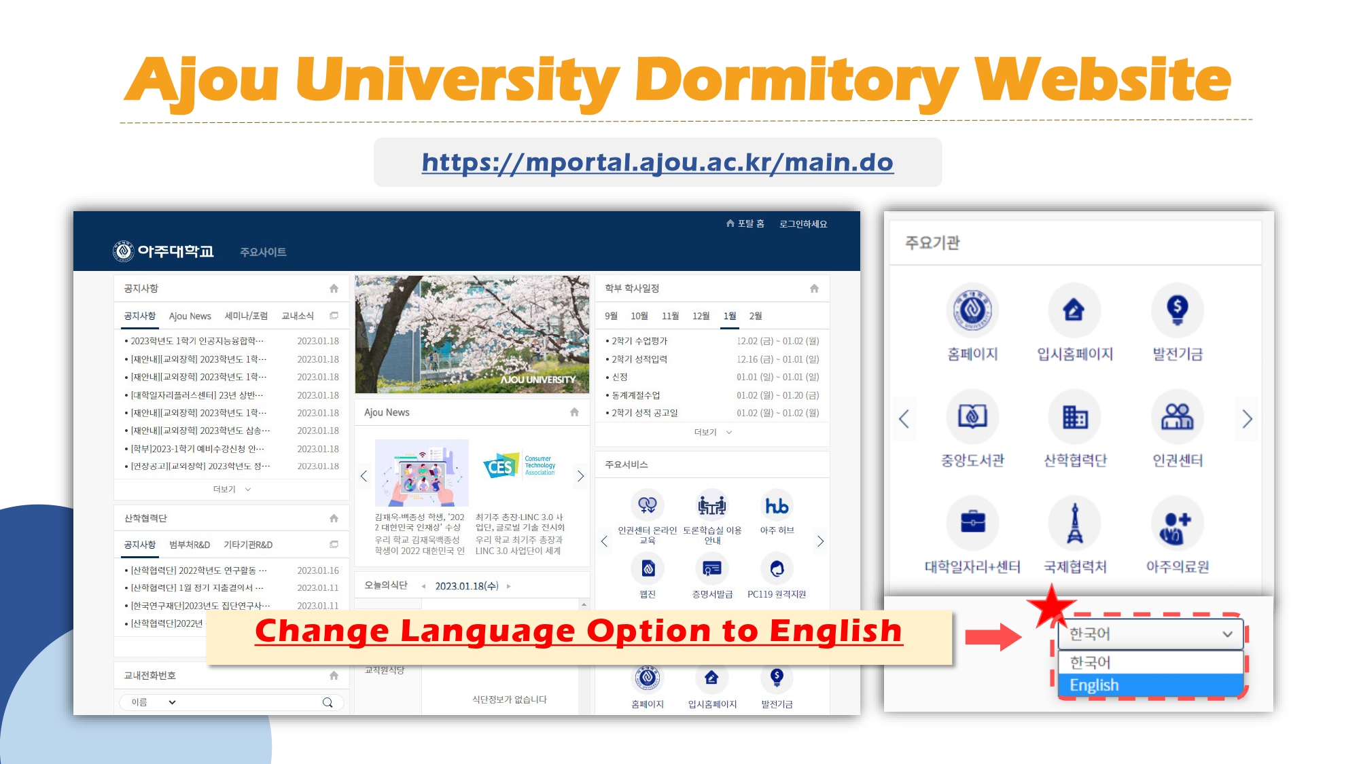Click home icon in Ajou News panel
The height and width of the screenshot is (764, 1359).
point(574,412)
